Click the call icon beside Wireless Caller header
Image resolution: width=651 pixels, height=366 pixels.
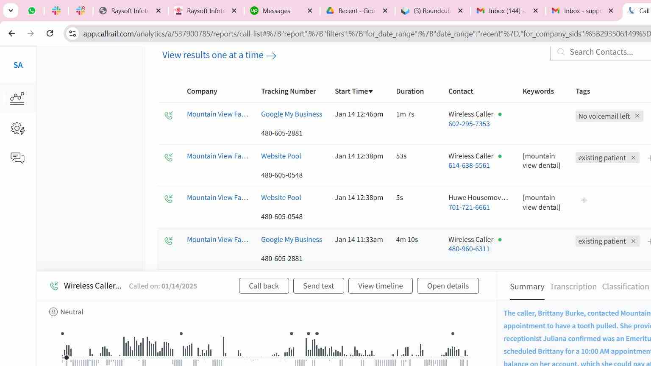tap(54, 286)
